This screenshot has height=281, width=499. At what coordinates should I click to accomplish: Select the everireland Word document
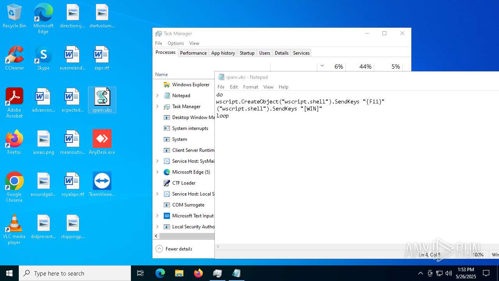coord(73,59)
